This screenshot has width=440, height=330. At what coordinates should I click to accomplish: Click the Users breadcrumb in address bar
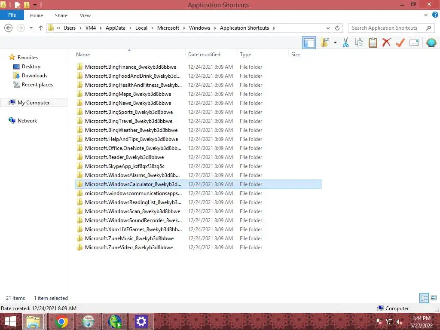click(70, 28)
